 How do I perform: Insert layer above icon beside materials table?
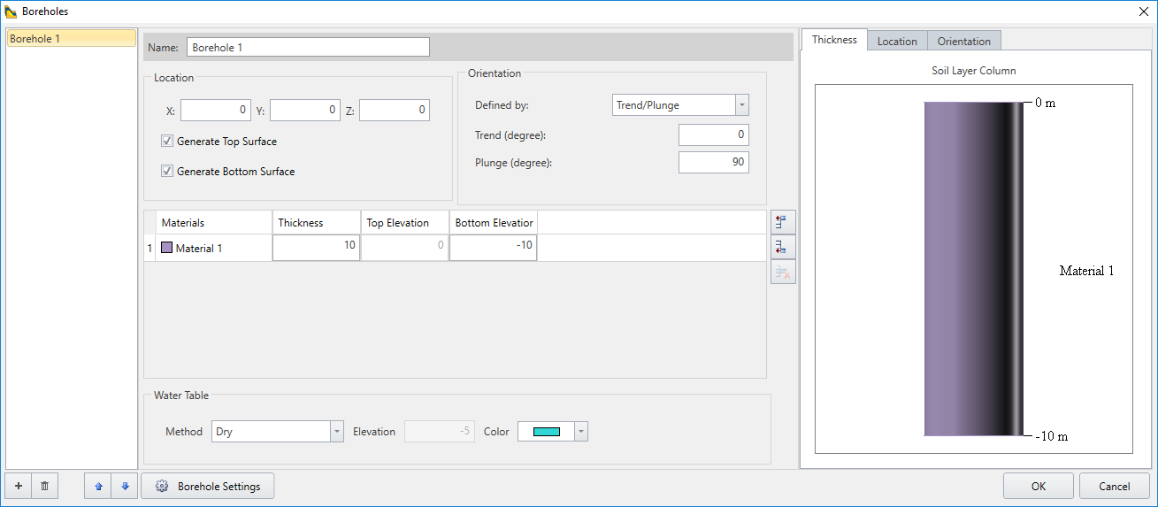point(783,223)
